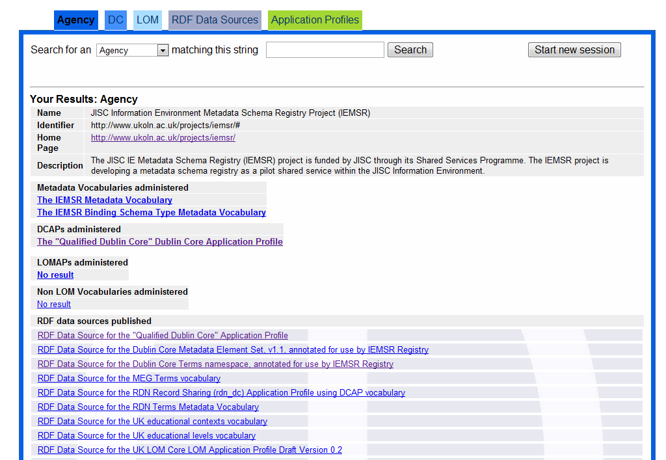Click No result under Non LOM Vocabularies
Viewport: 666px width, 460px height.
(x=54, y=304)
